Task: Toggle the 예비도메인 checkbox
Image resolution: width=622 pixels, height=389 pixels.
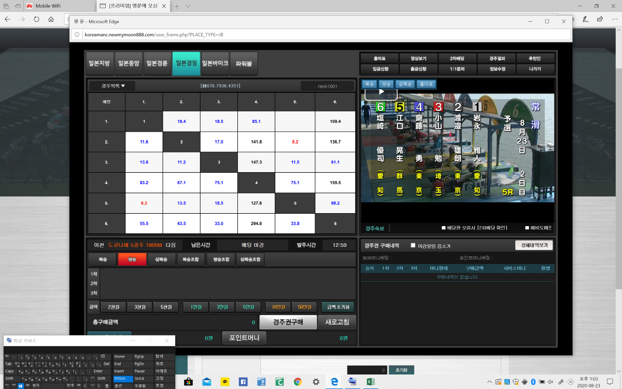Action: [527, 228]
